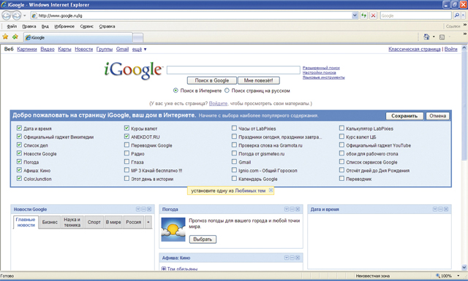The width and height of the screenshot is (468, 281).
Task: Check the Радио gadget checkbox
Action: click(127, 153)
